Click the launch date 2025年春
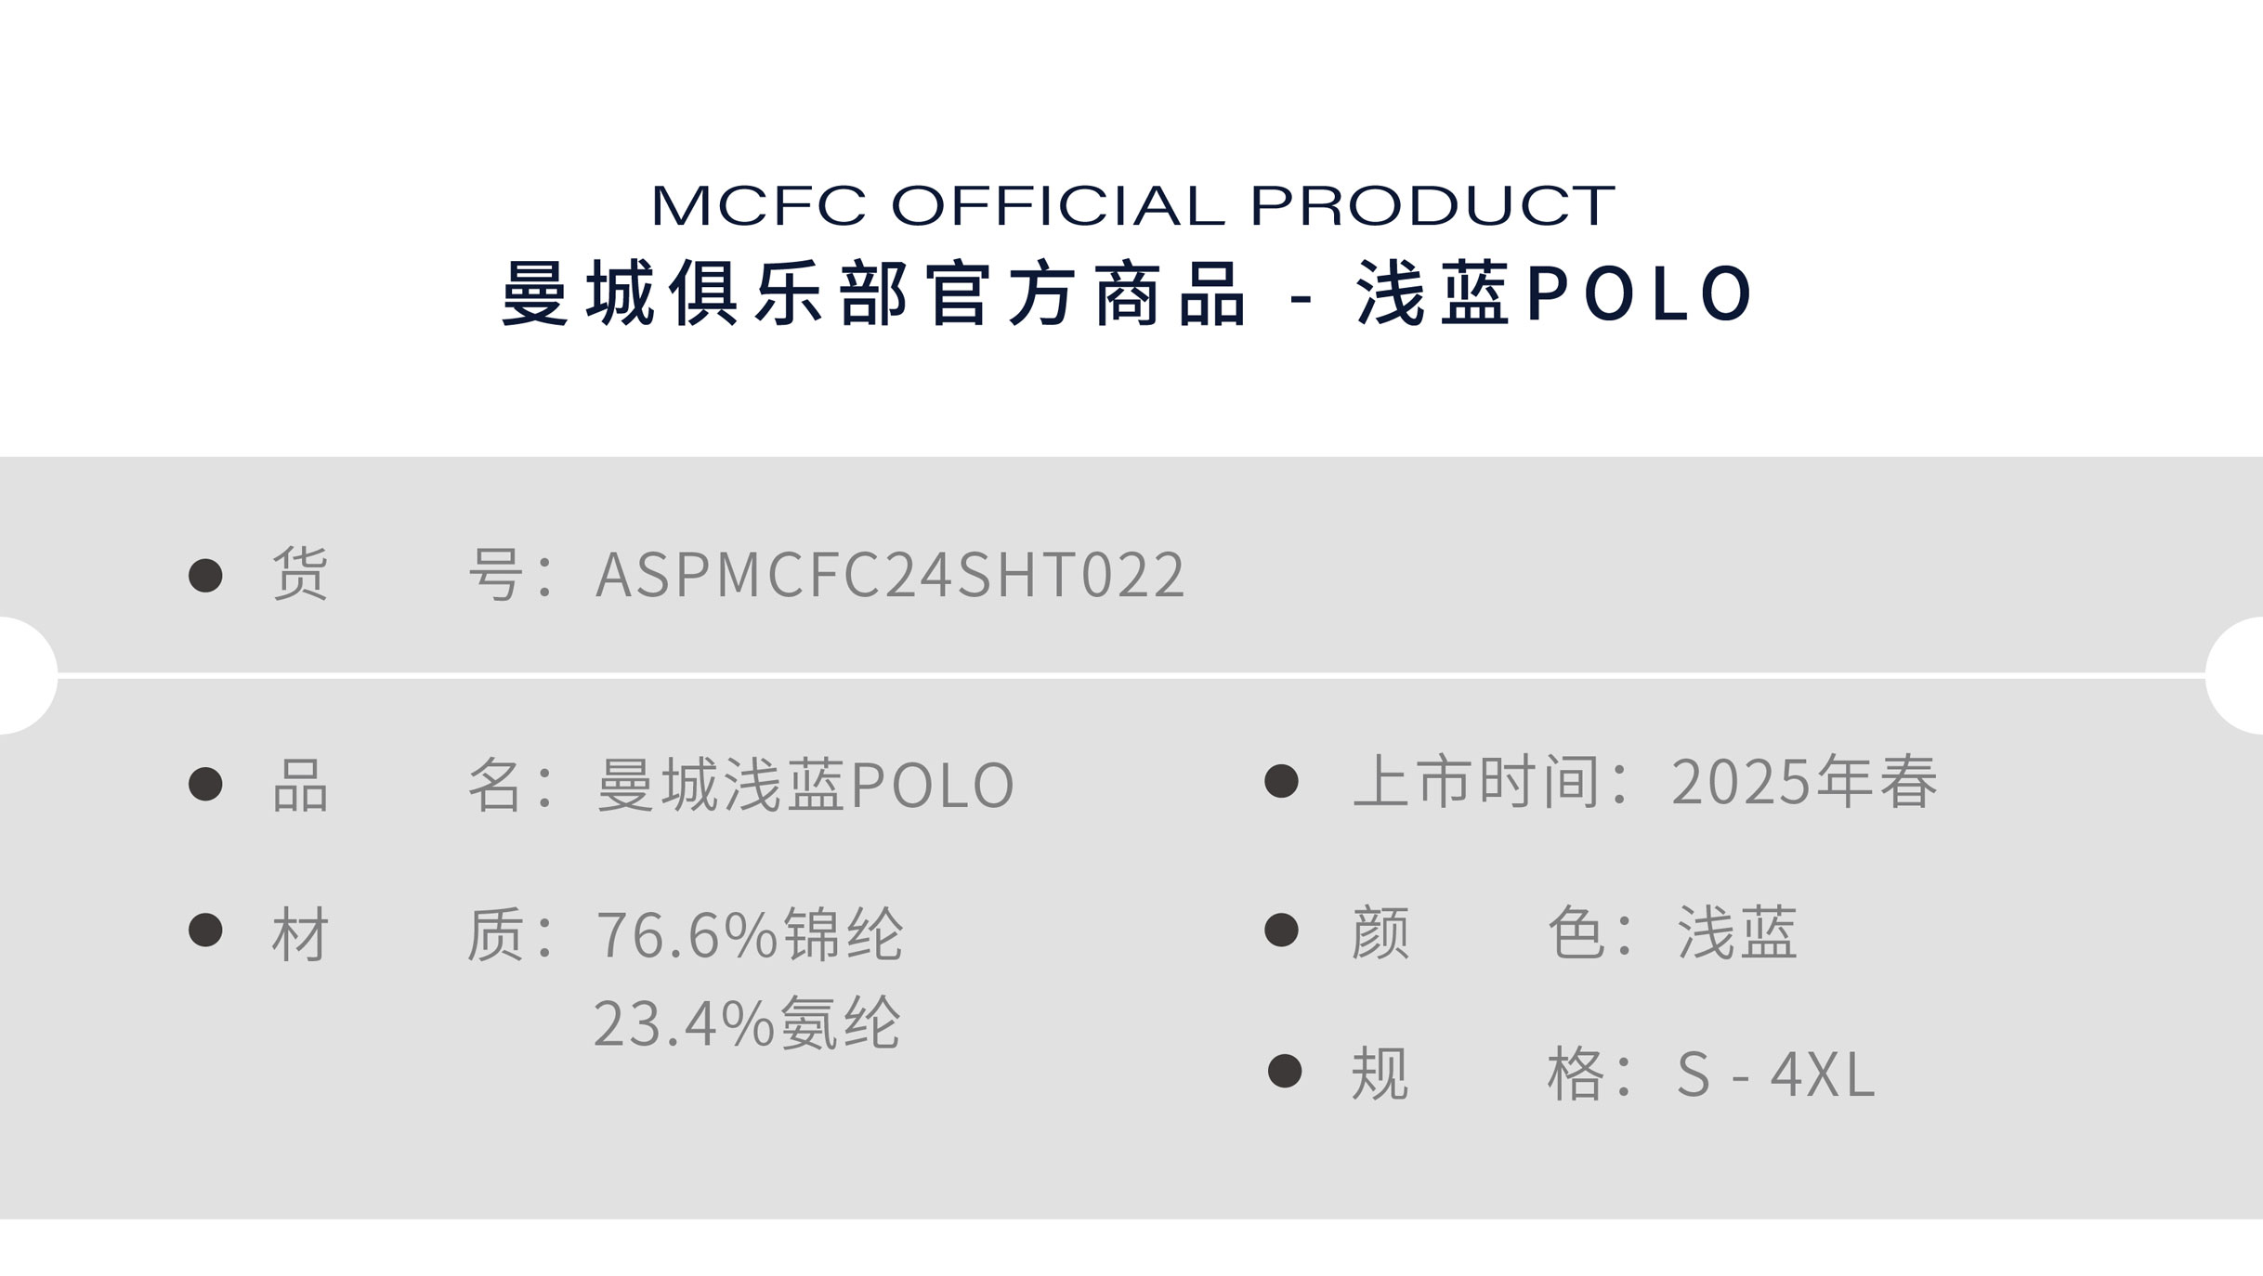Image resolution: width=2263 pixels, height=1276 pixels. pyautogui.click(x=1804, y=782)
